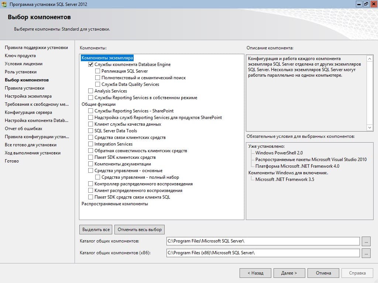This screenshot has height=283, width=378.
Task: Select Распространяемые компоненты tree node
Action: coord(115,204)
